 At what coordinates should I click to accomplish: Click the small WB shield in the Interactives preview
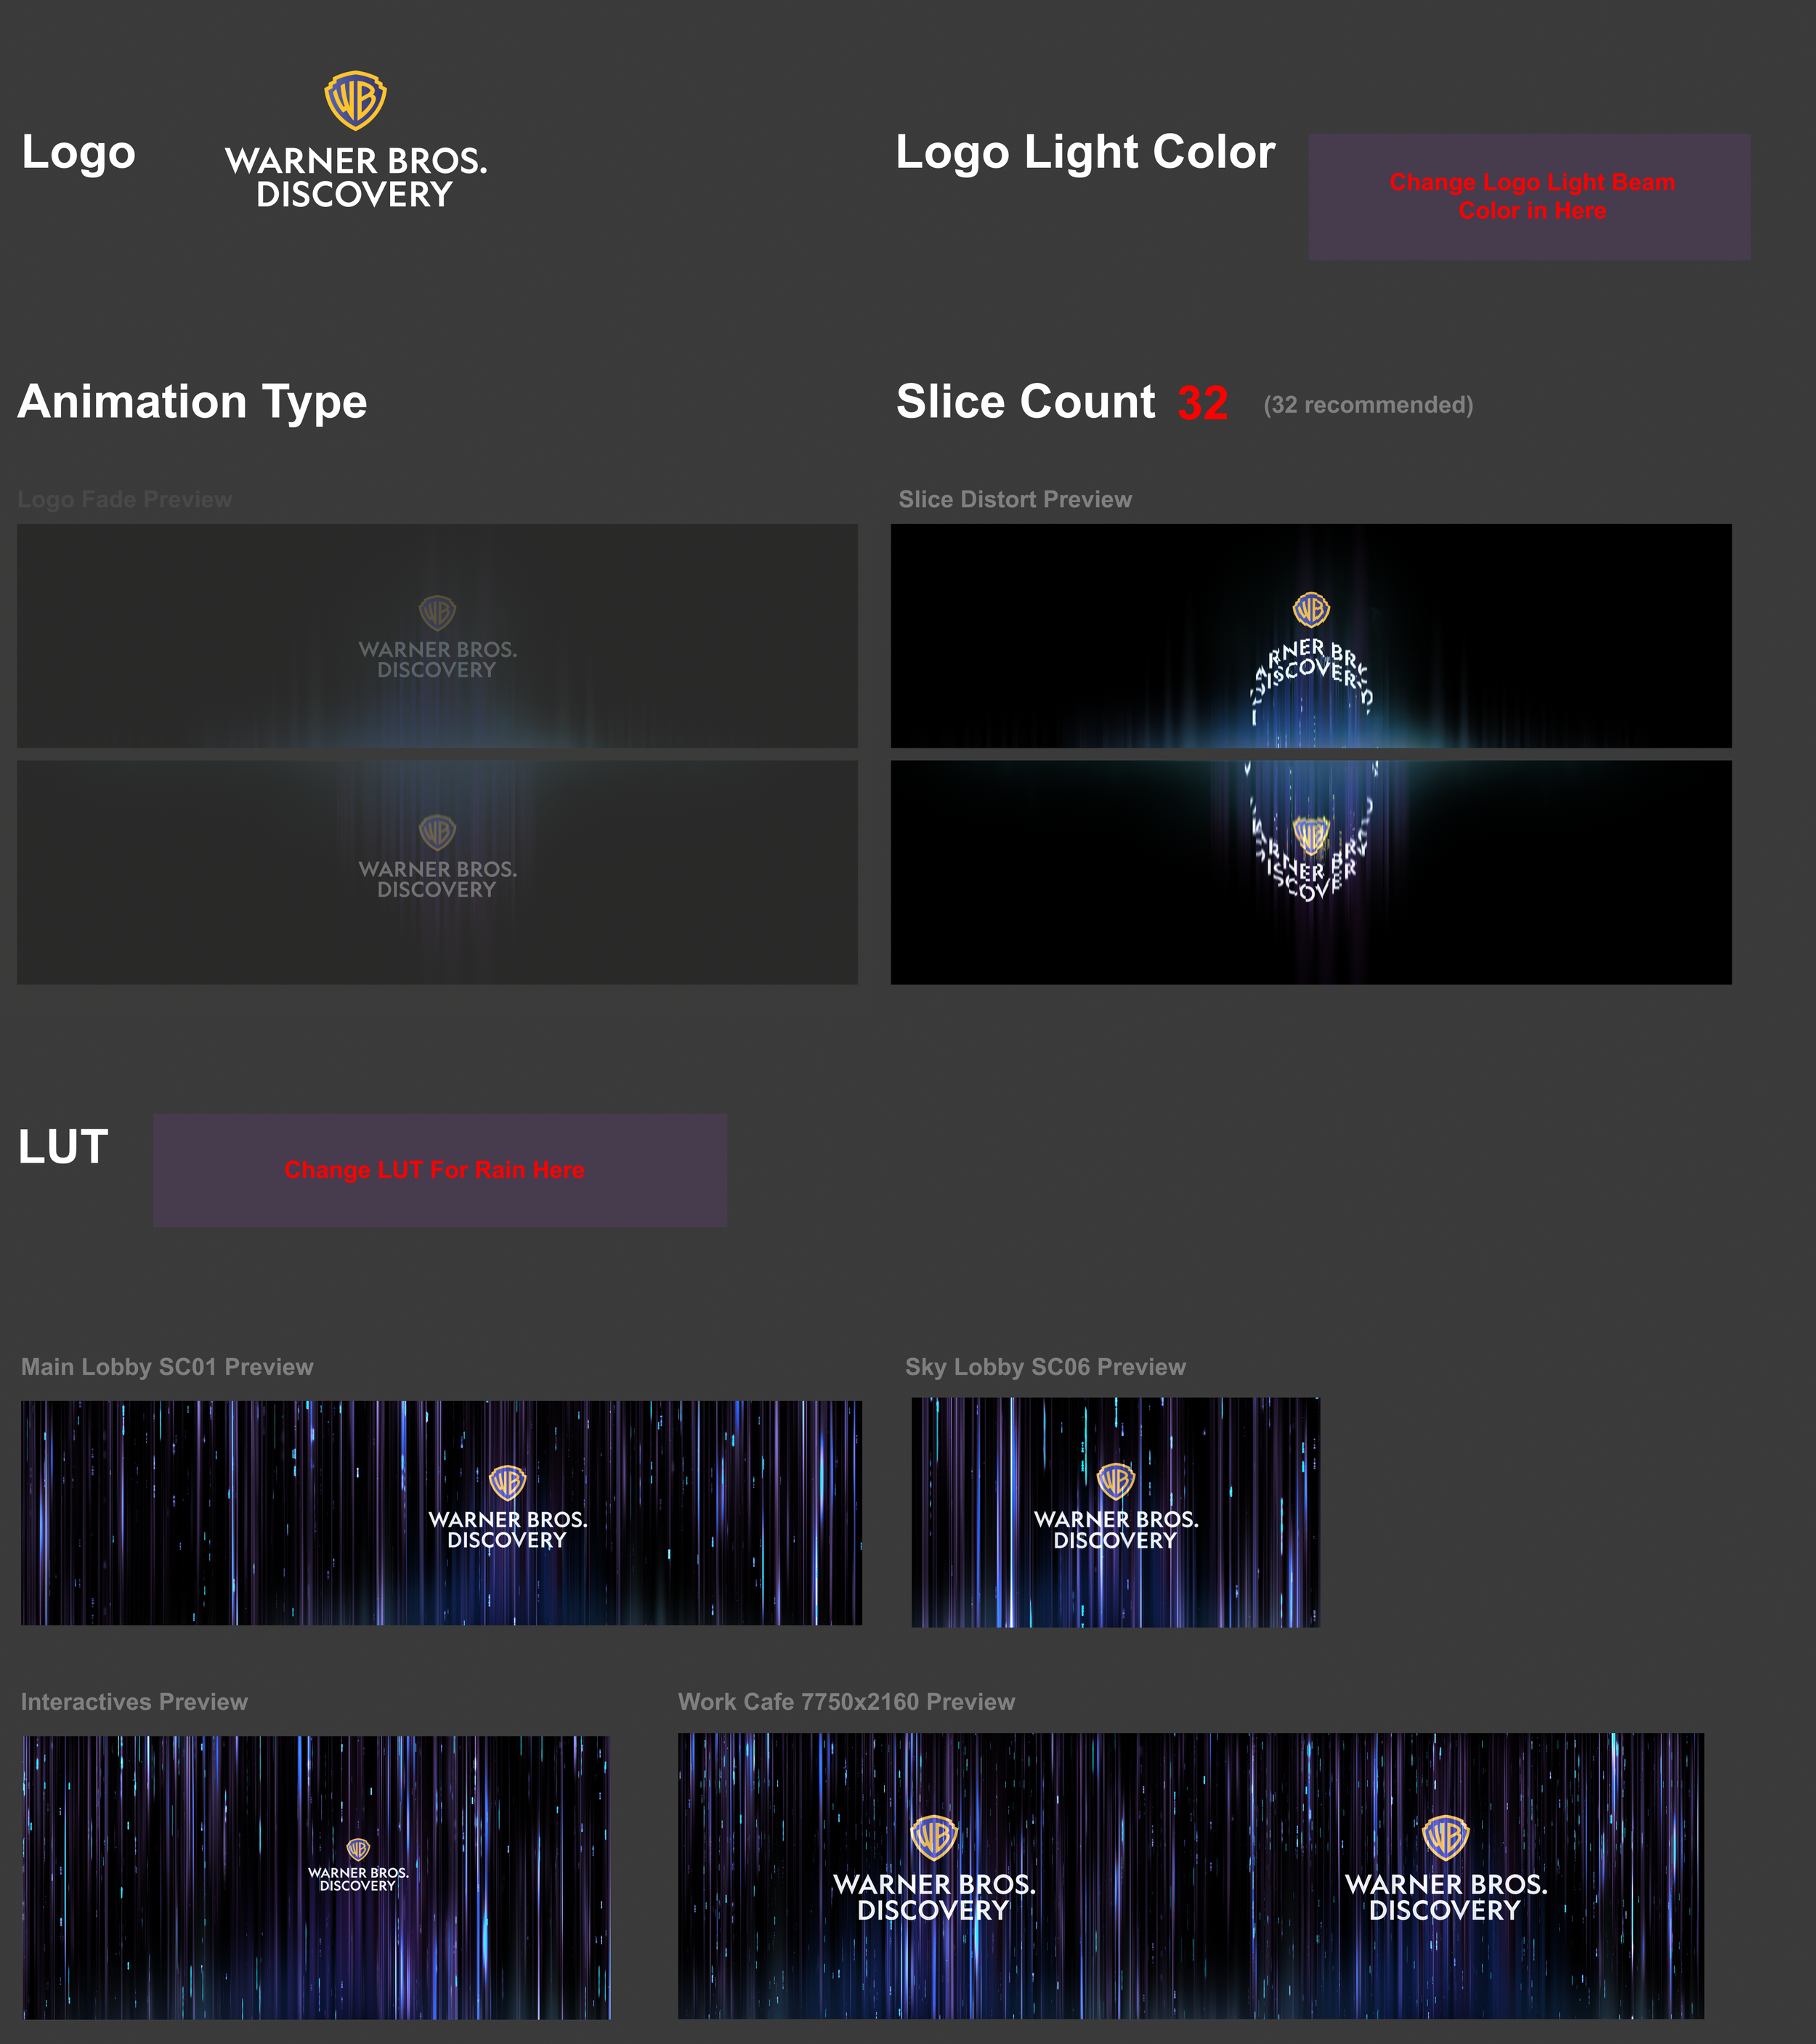tap(358, 1849)
